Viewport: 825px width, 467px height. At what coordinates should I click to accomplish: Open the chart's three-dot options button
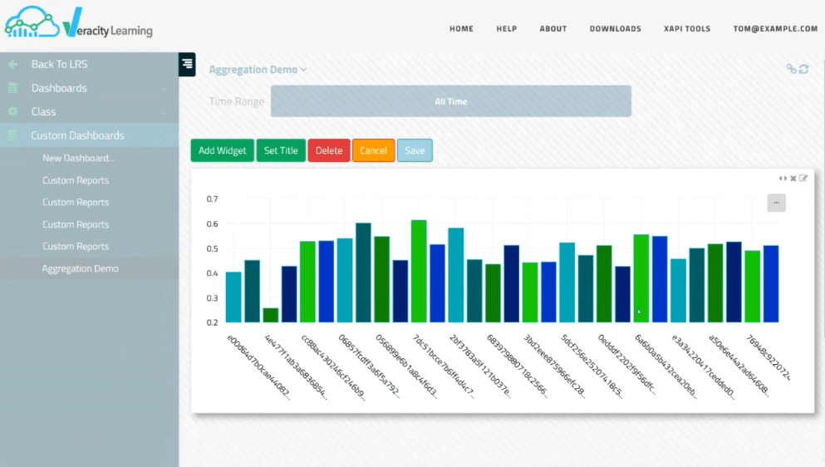[x=776, y=202]
